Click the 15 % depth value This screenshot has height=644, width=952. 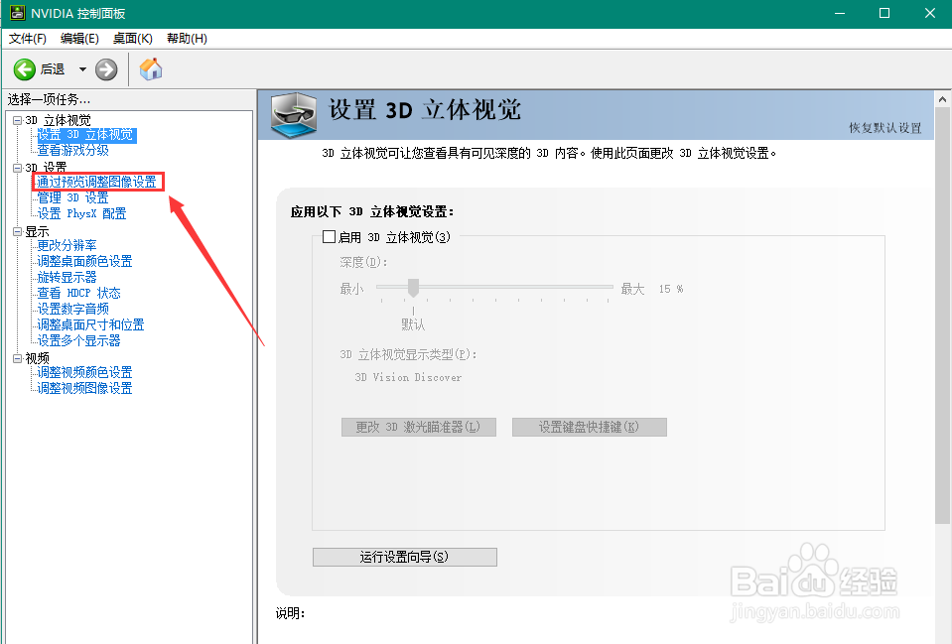671,289
